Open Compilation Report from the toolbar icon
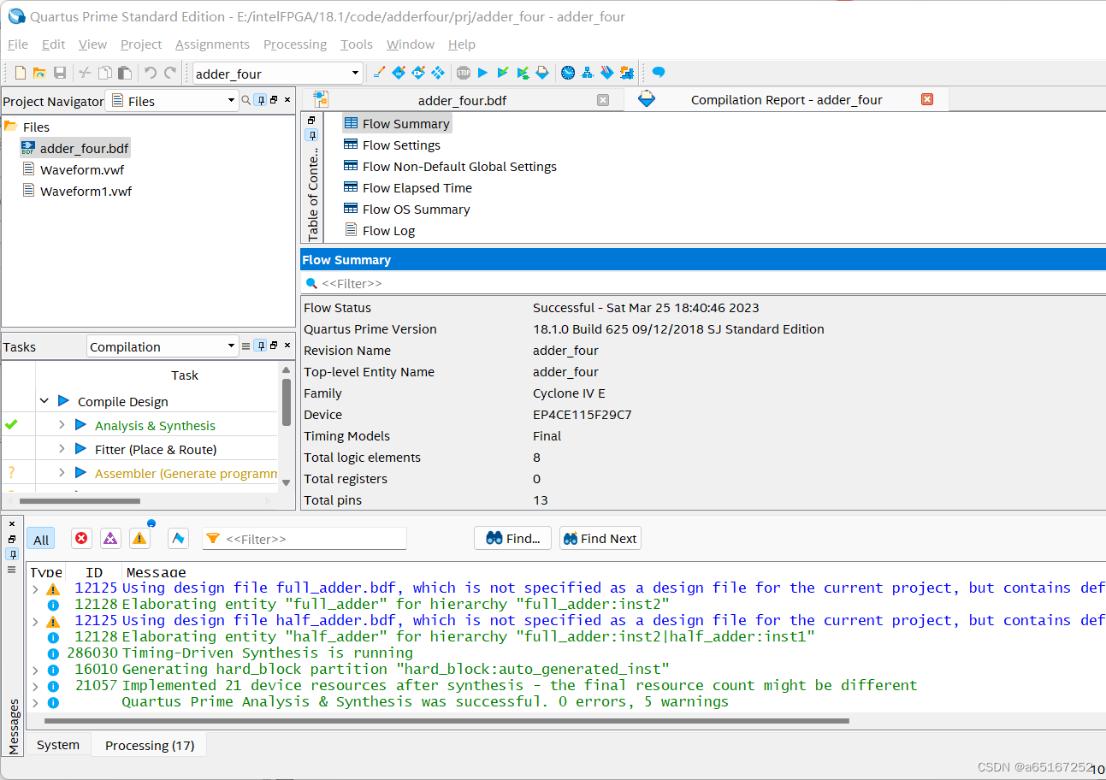This screenshot has height=780, width=1106. pyautogui.click(x=542, y=73)
